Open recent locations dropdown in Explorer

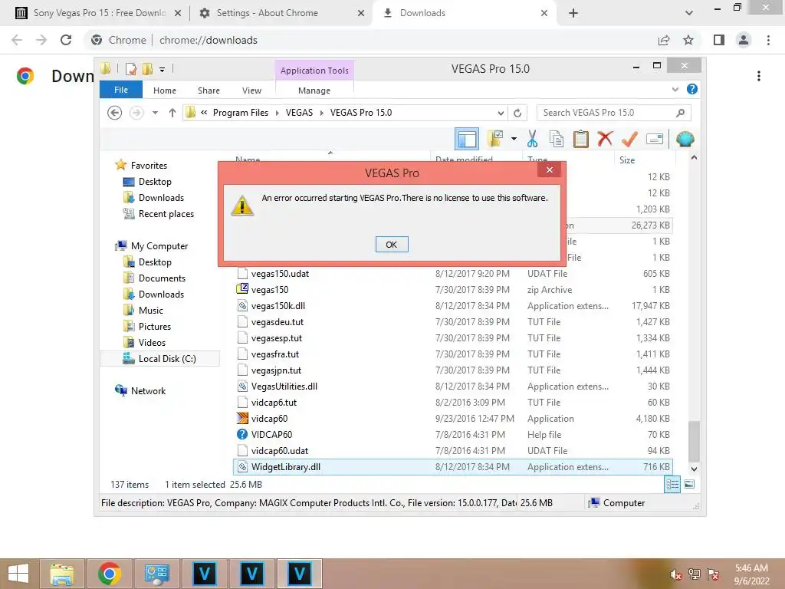(155, 113)
